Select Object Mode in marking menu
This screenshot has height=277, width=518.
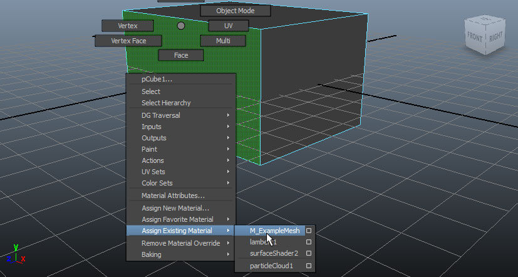235,11
